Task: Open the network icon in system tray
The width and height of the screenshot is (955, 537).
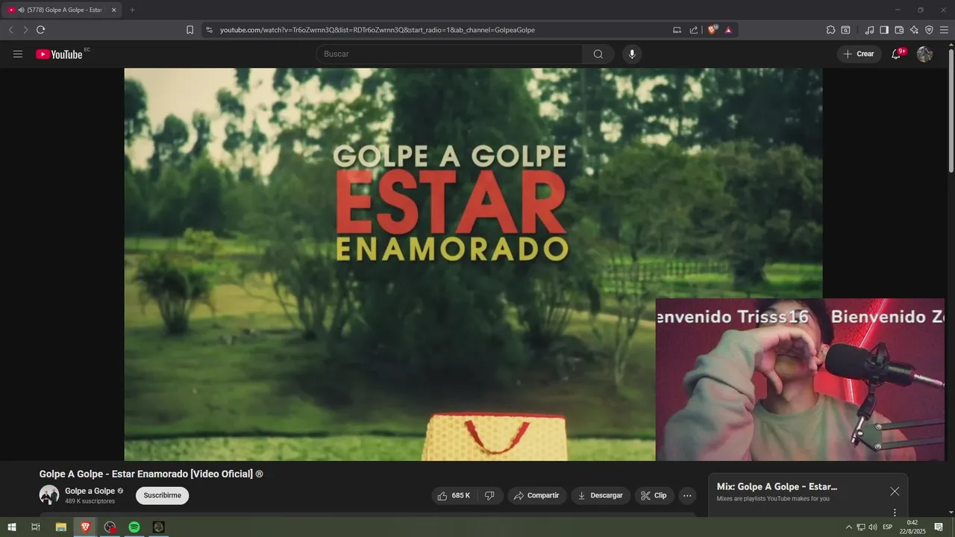Action: pyautogui.click(x=860, y=527)
